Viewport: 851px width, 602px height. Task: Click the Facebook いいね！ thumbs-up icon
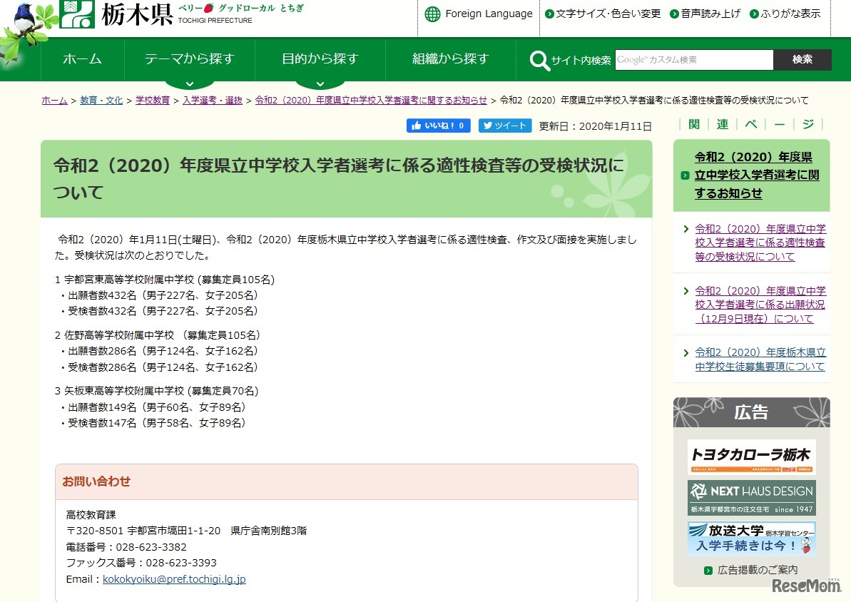coord(417,126)
